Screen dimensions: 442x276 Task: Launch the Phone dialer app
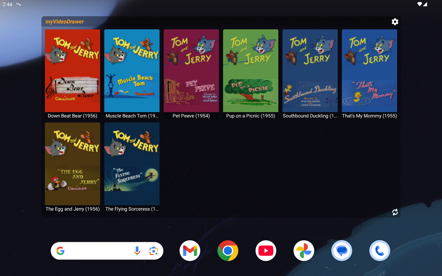coord(380,251)
